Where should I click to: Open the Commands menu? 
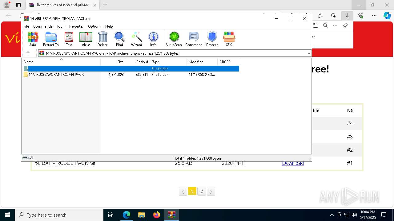[43, 26]
